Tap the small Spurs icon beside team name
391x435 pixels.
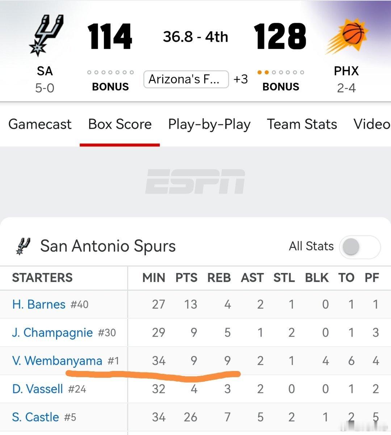coord(24,246)
